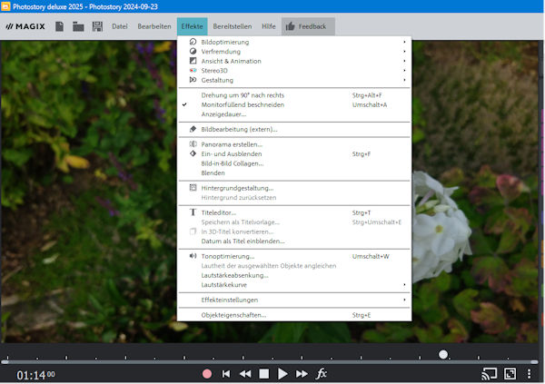The height and width of the screenshot is (384, 545).
Task: Click the MAGIX logo
Action: pyautogui.click(x=25, y=26)
